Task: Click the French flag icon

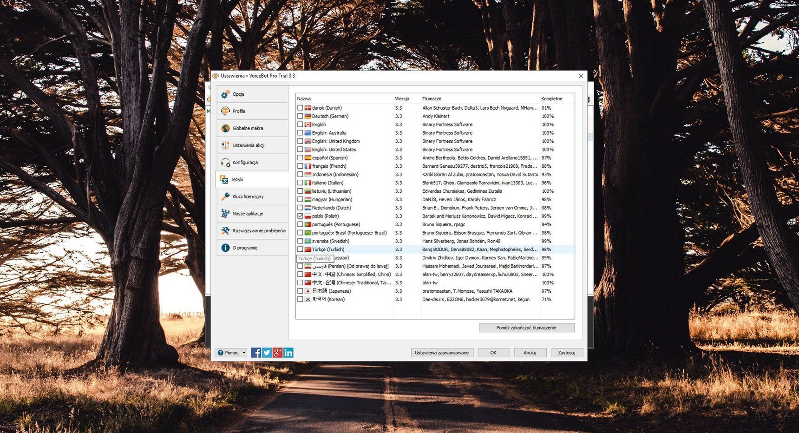Action: (308, 166)
